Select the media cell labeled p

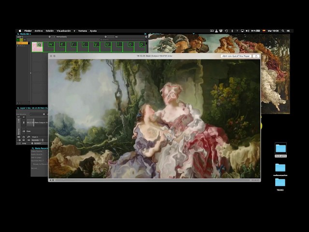(x=140, y=47)
